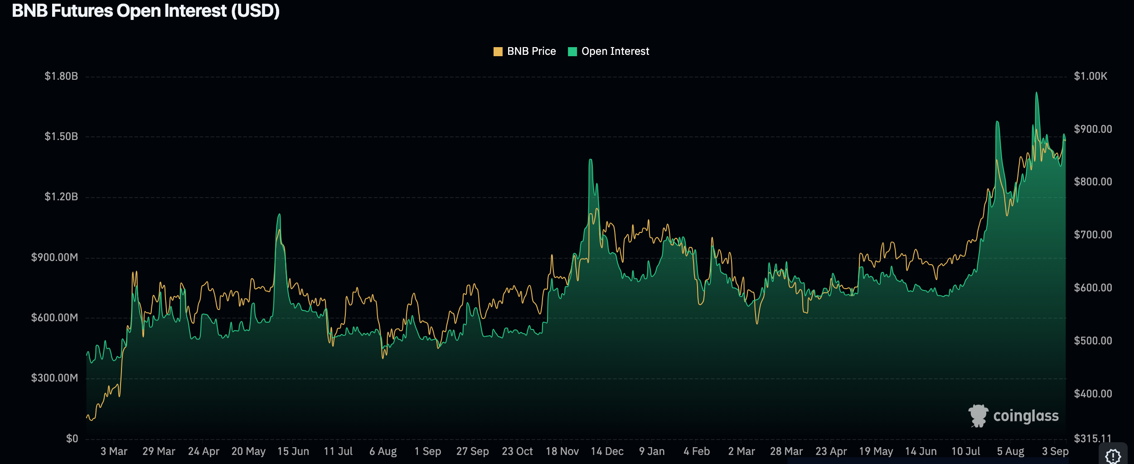Select the 14 Dec date label
1134x464 pixels.
(x=607, y=451)
